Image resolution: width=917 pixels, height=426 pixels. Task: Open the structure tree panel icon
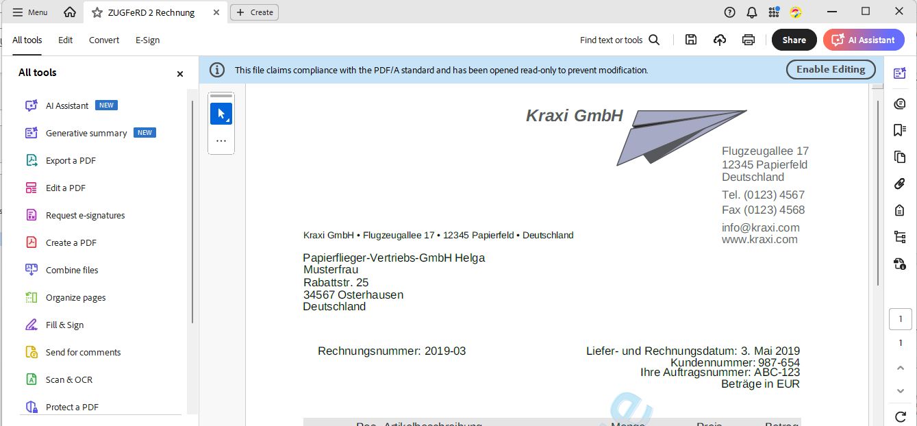(x=900, y=237)
